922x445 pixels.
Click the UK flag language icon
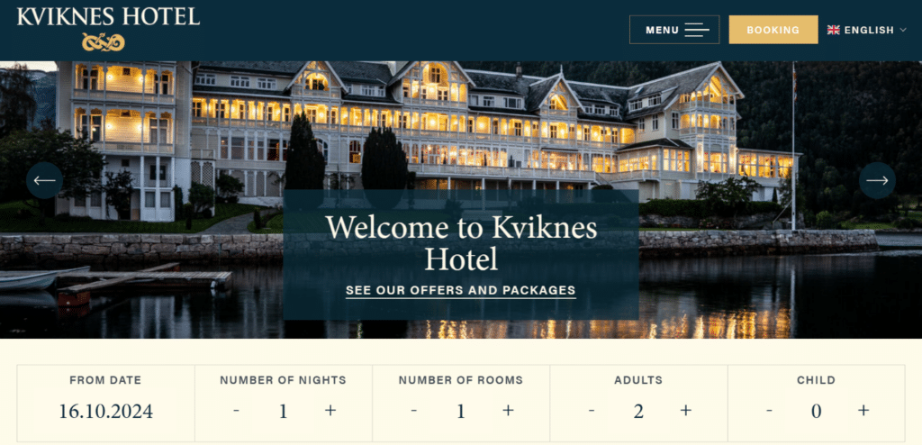(833, 30)
